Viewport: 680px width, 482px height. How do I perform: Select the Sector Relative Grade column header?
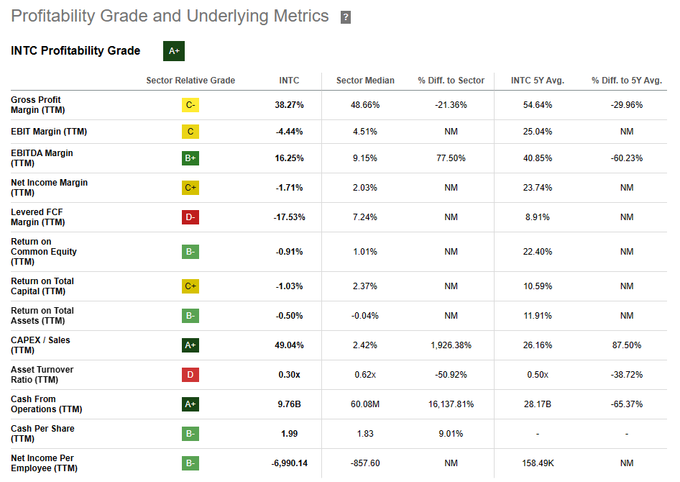tap(190, 81)
